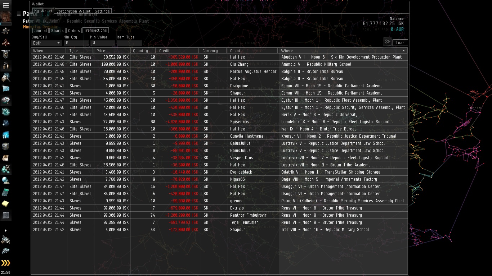Sort by the When column header

49,51
